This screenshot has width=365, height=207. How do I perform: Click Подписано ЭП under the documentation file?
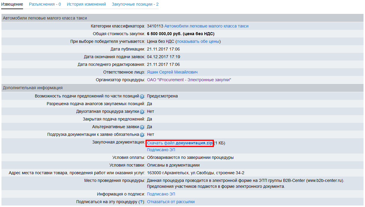tap(161, 150)
